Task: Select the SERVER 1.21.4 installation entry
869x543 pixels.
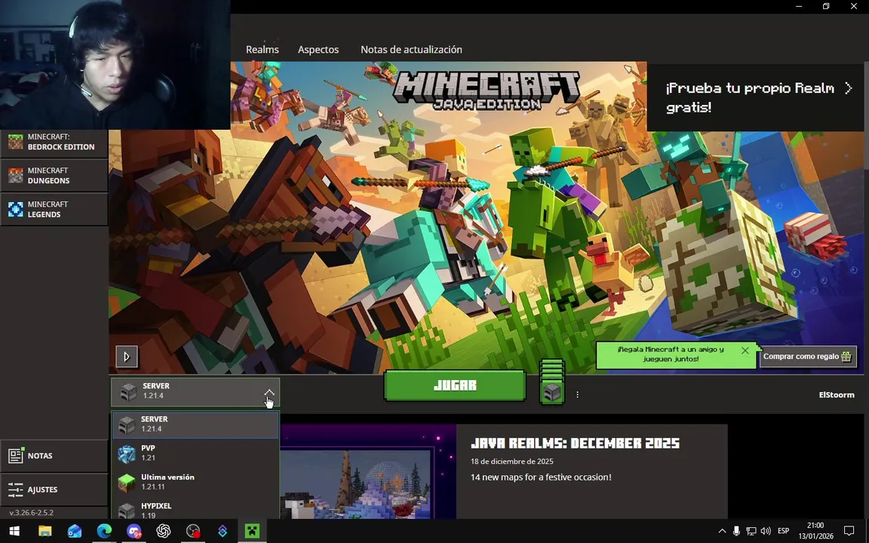Action: coord(195,425)
